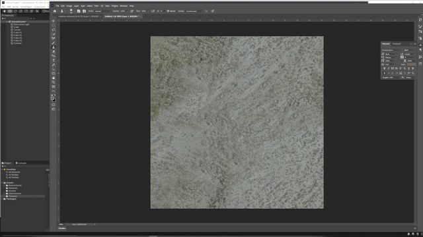Select the Rectangle shape tool
Viewport: 423px width, 237px height.
(x=54, y=73)
